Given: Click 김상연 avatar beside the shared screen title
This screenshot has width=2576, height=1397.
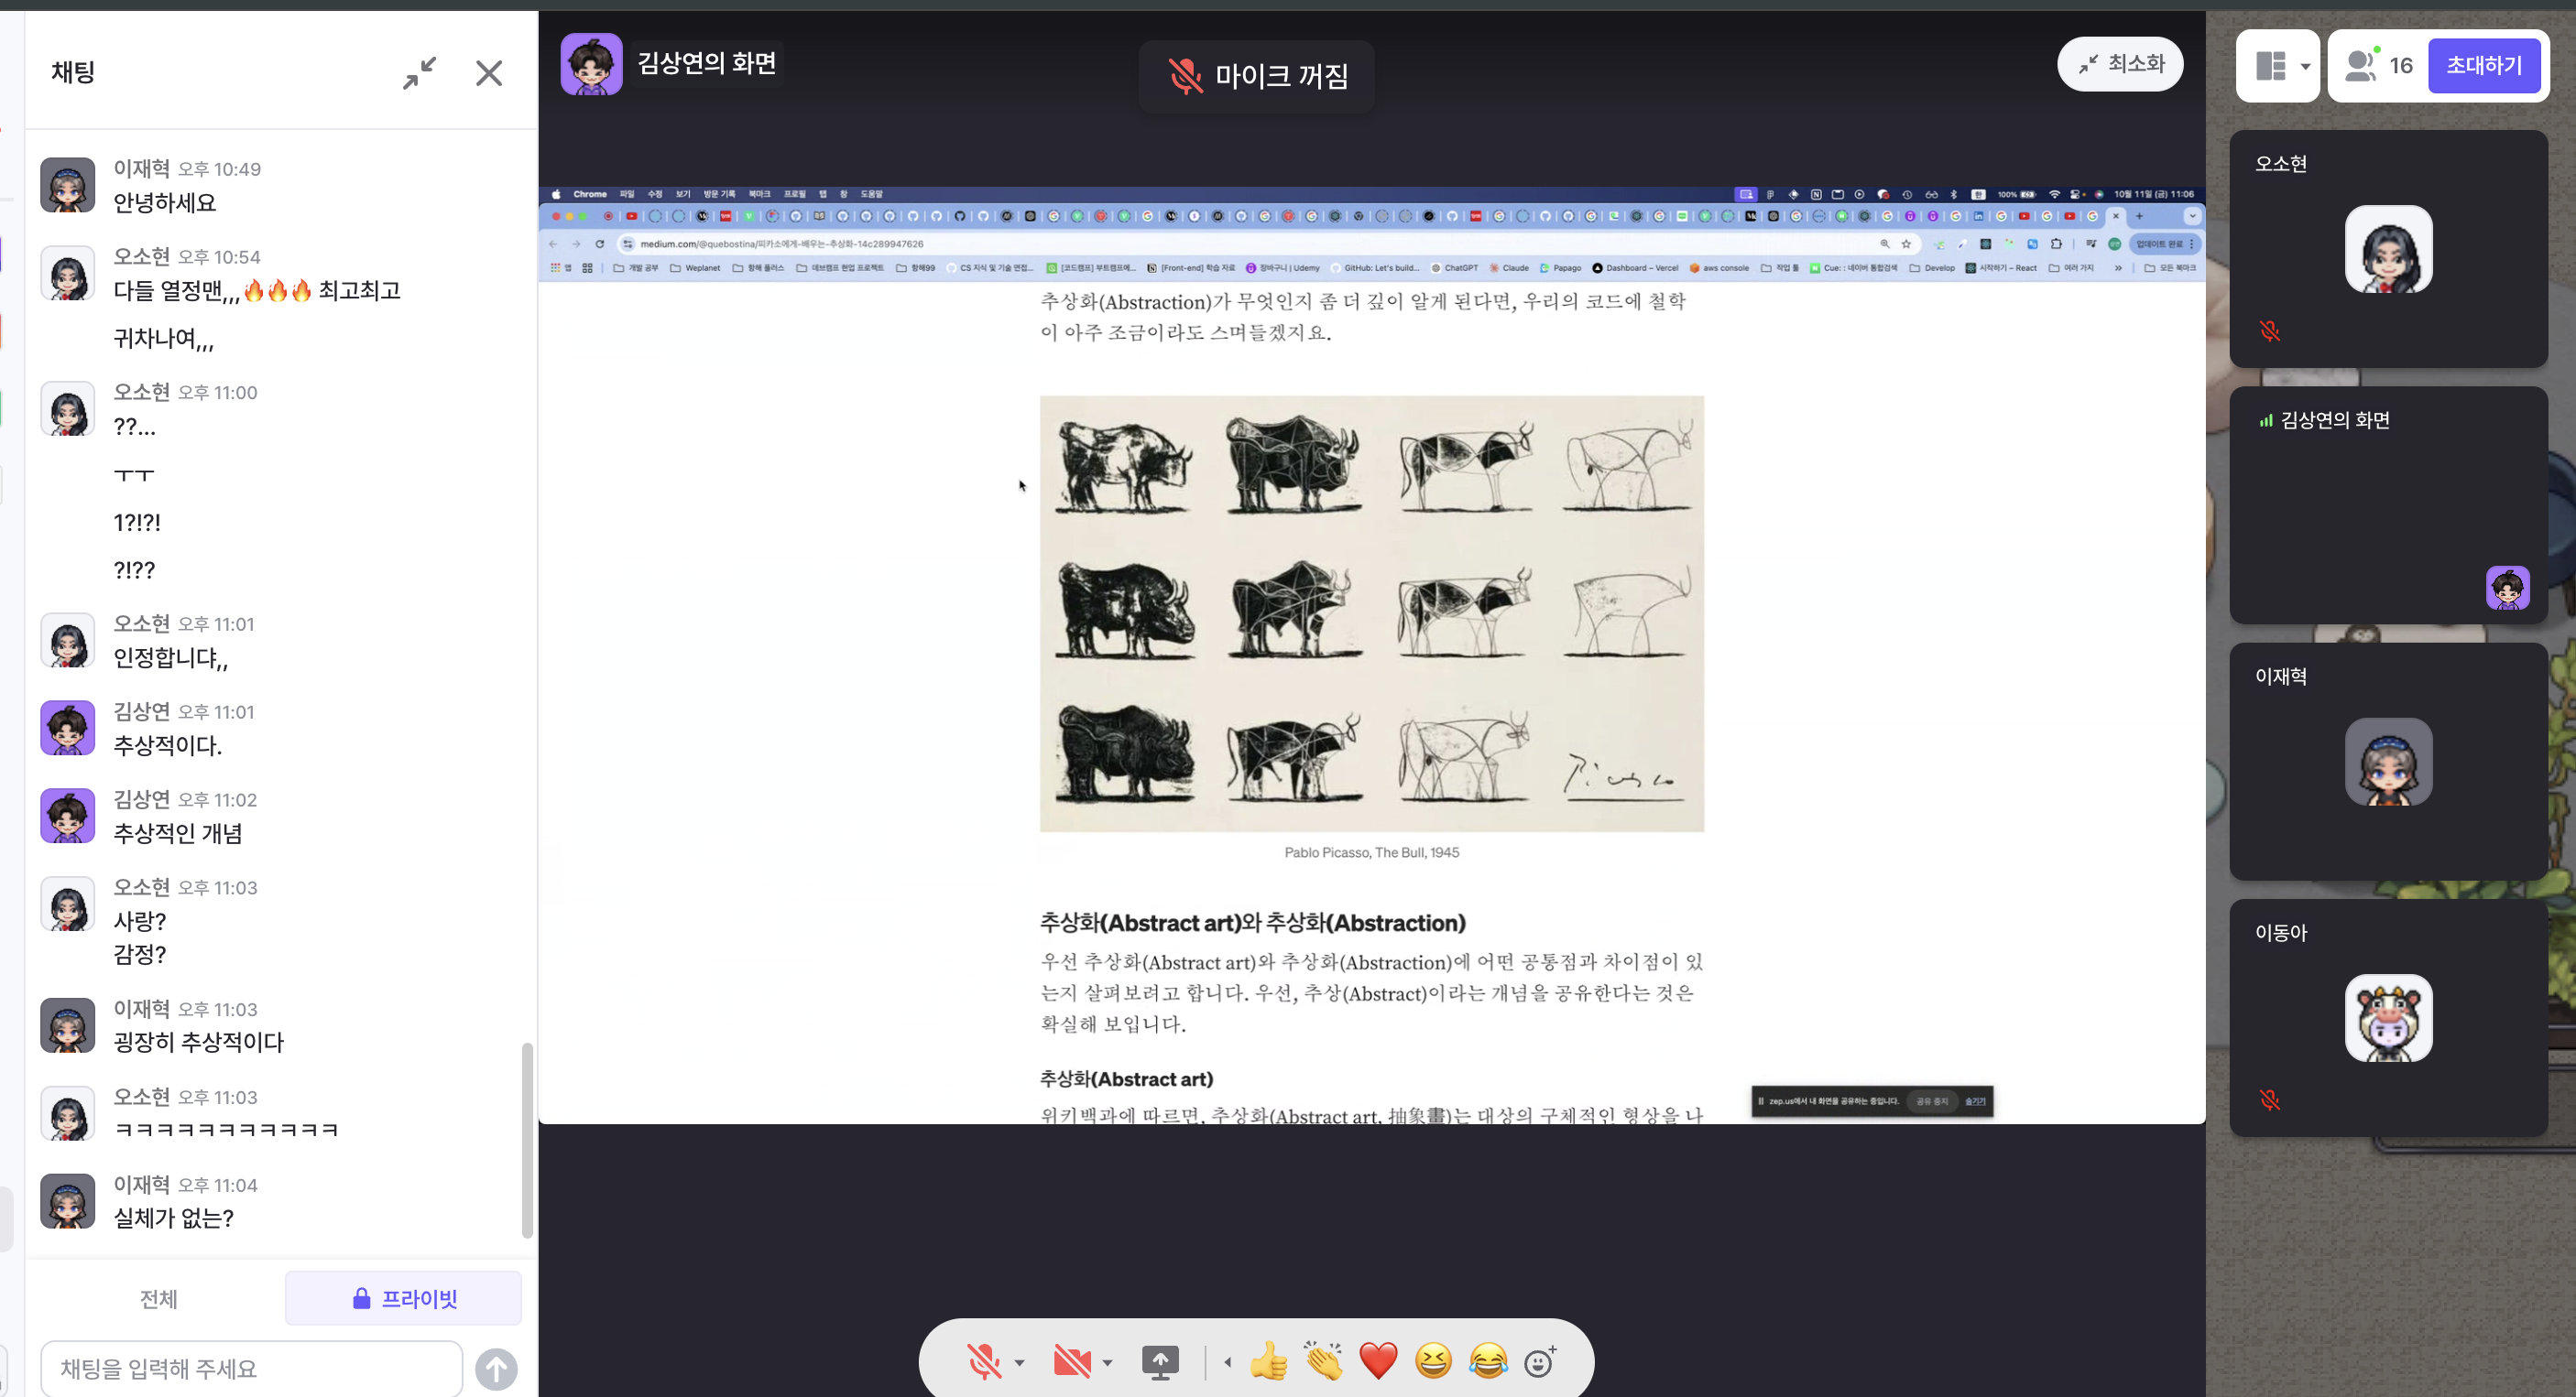Looking at the screenshot, I should (x=591, y=64).
